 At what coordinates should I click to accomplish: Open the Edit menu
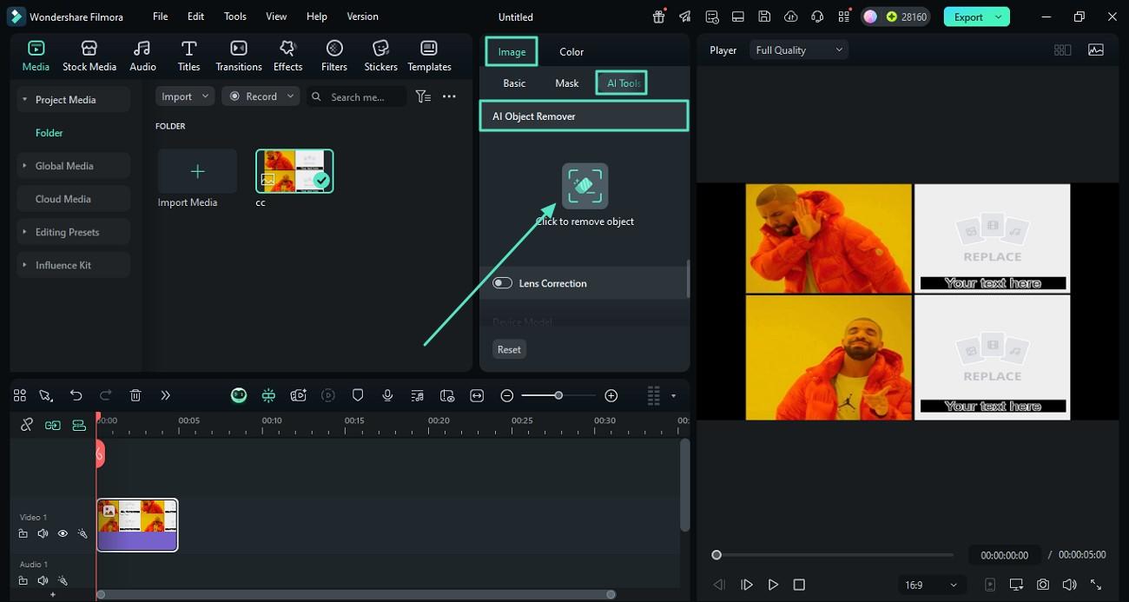tap(196, 17)
